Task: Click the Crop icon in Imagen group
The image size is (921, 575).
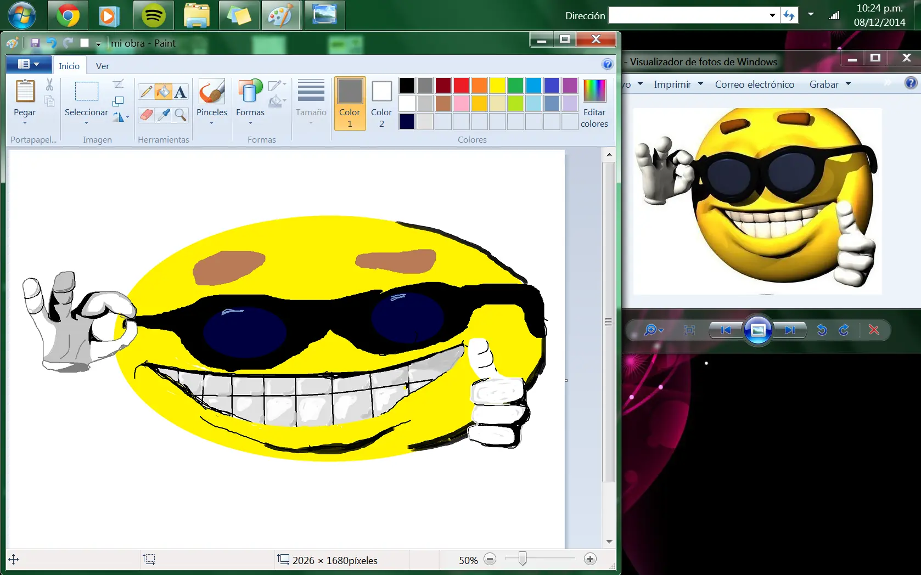Action: pos(118,84)
